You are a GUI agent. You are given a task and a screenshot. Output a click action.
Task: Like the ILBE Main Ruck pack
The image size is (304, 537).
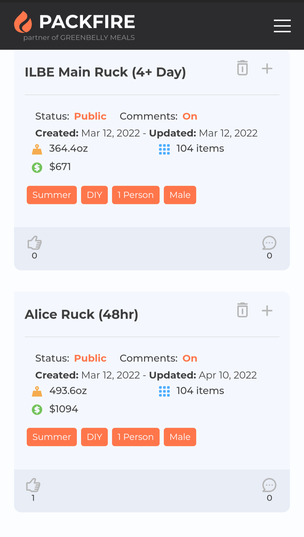point(35,243)
